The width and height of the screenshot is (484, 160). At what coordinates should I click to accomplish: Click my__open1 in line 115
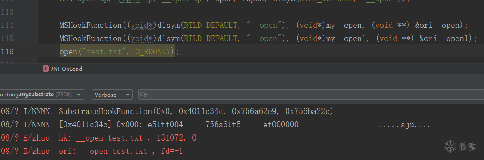(346, 38)
